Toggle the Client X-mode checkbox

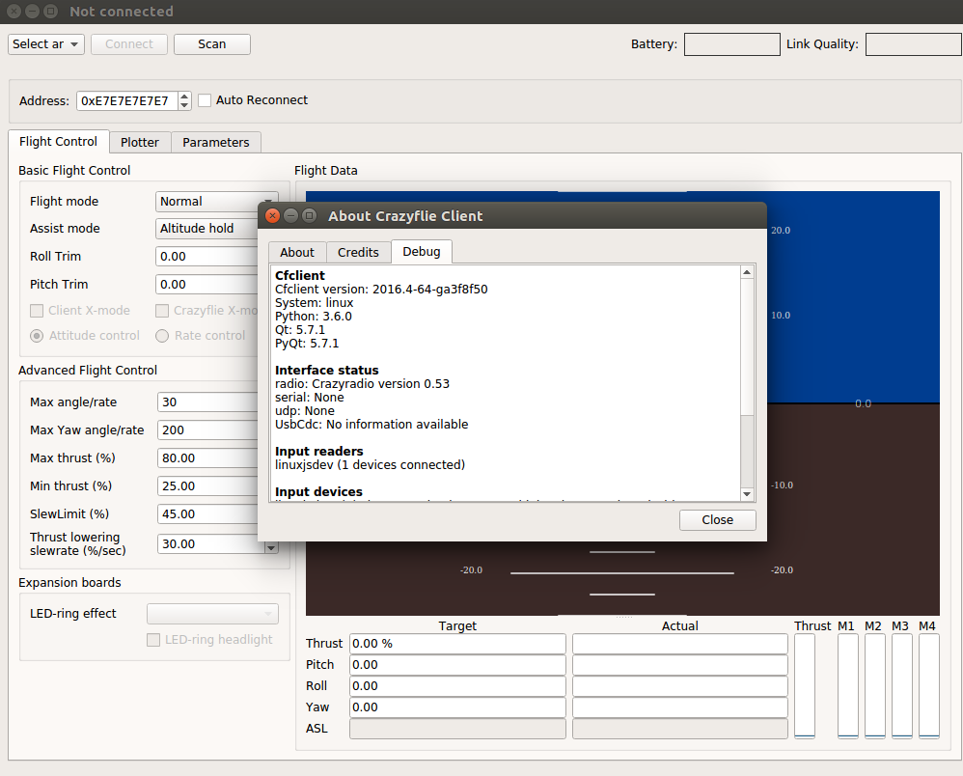point(37,311)
